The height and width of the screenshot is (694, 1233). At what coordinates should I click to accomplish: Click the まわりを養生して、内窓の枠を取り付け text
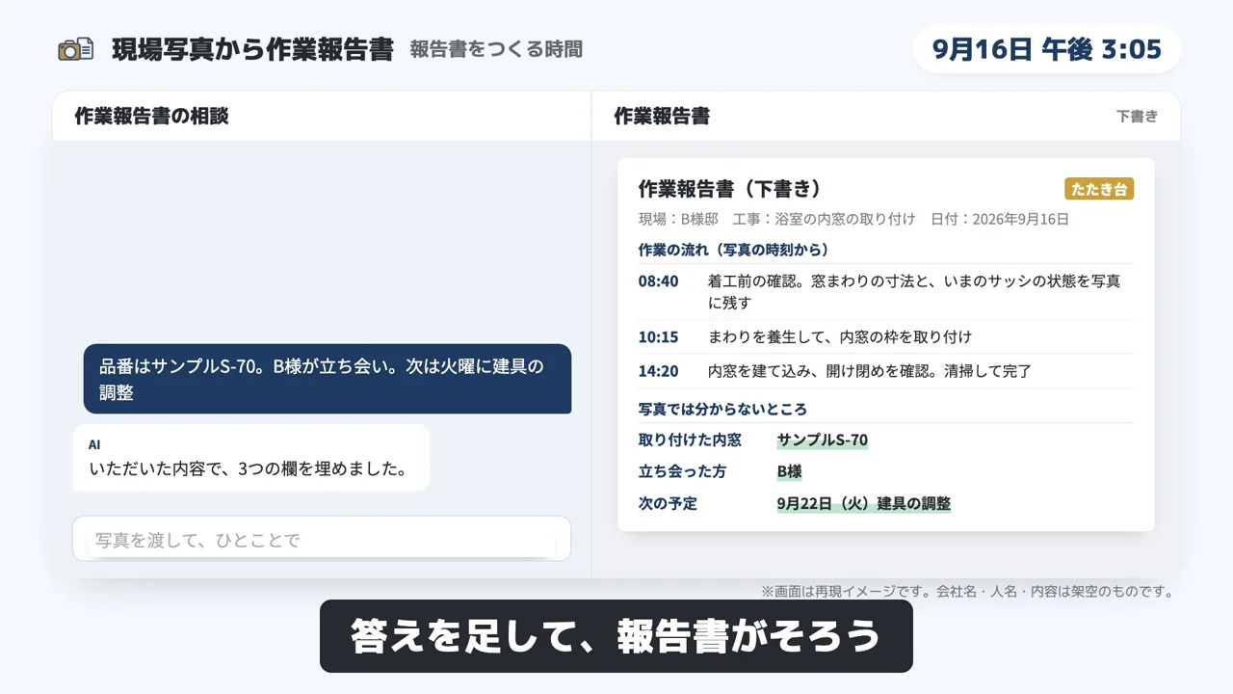coord(840,337)
